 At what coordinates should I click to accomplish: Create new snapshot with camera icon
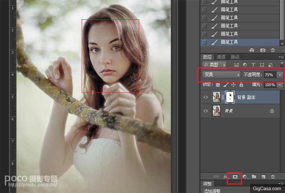[x=263, y=50]
